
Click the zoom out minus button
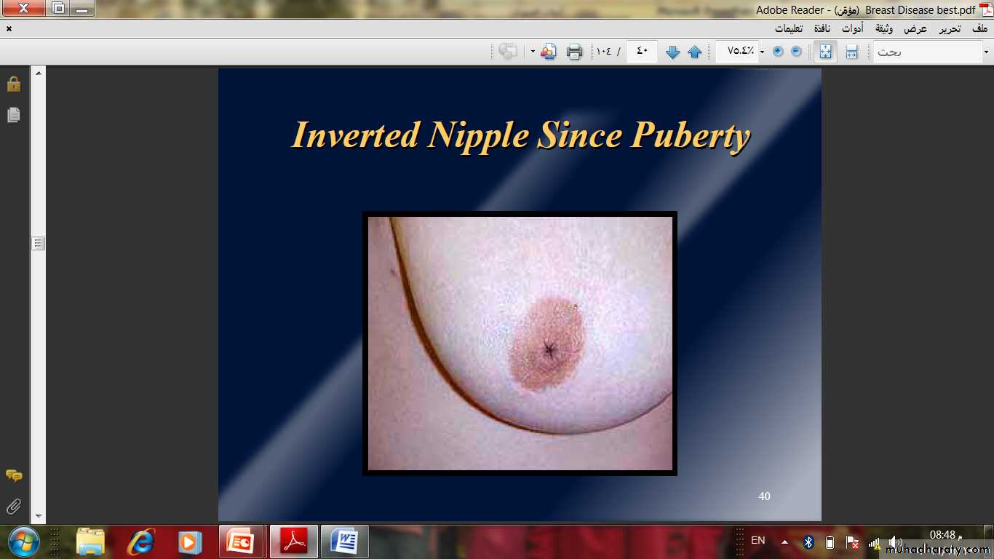coord(796,51)
